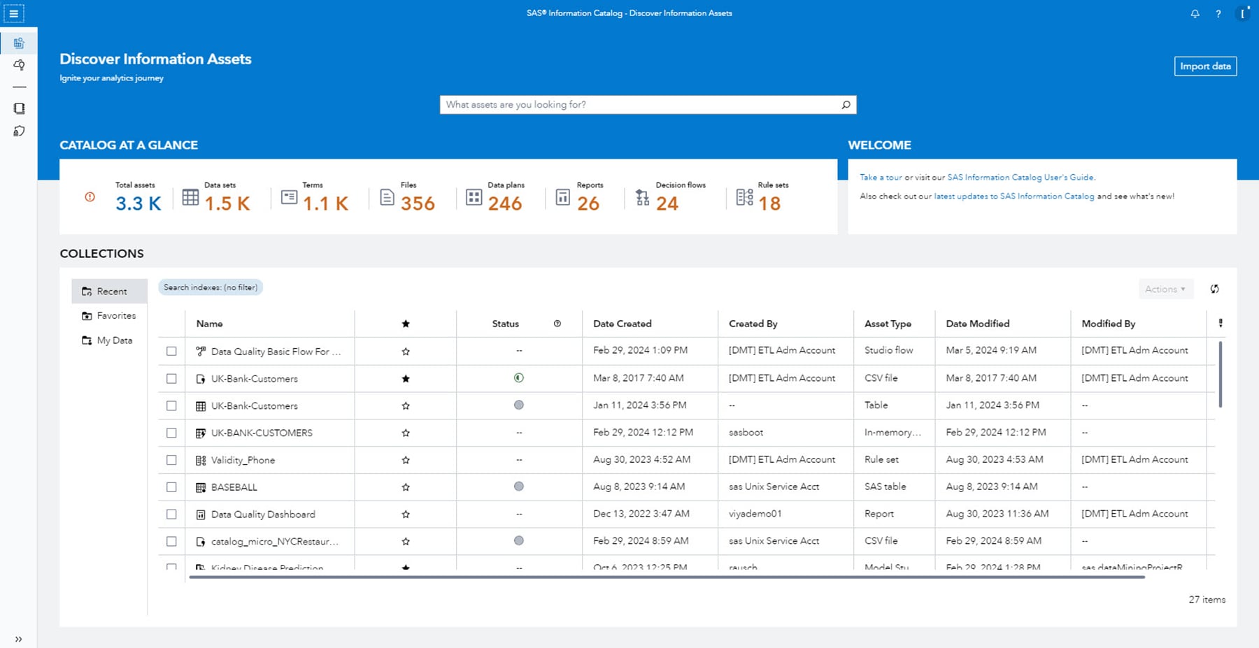This screenshot has width=1259, height=648.
Task: Click the help question mark icon
Action: 1218,13
